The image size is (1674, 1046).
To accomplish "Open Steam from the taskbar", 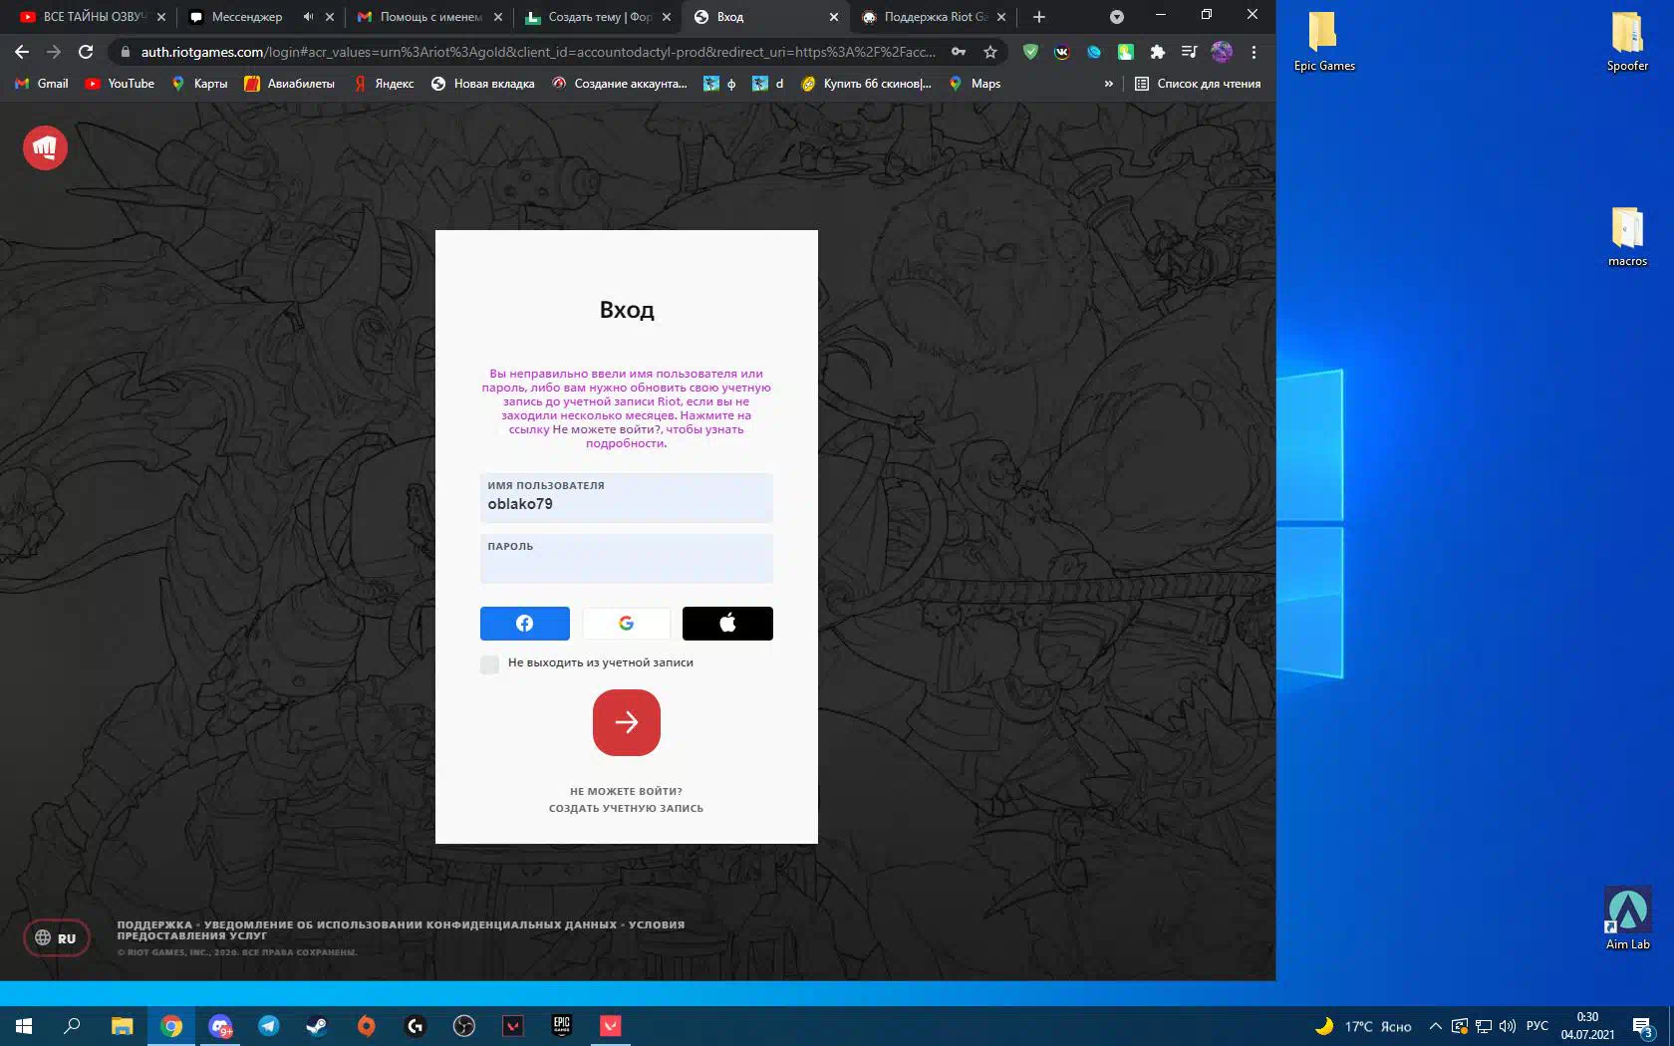I will coord(317,1026).
